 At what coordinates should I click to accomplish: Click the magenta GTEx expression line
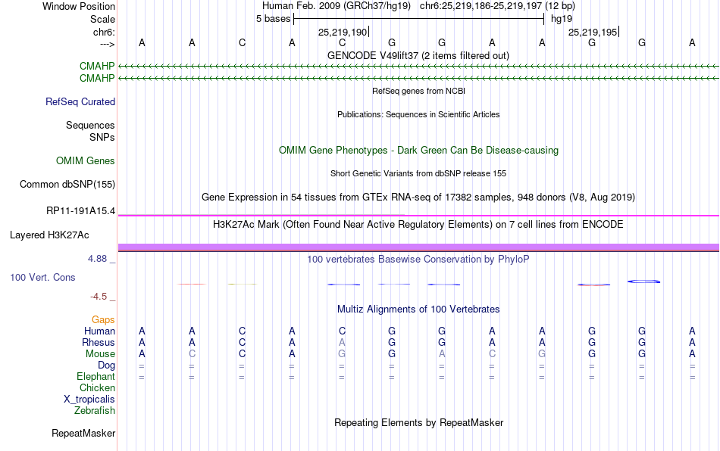coord(418,216)
